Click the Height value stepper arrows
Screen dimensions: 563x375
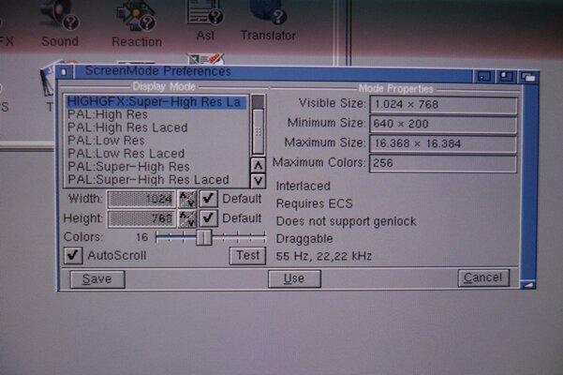[x=187, y=217]
